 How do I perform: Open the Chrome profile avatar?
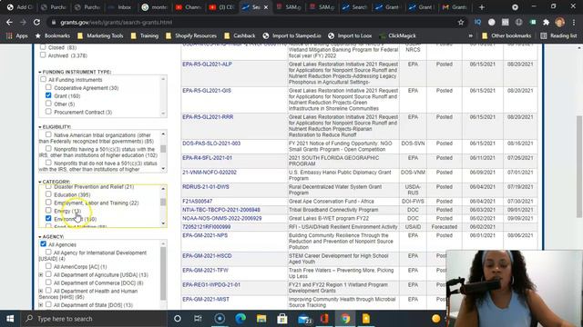(x=559, y=22)
